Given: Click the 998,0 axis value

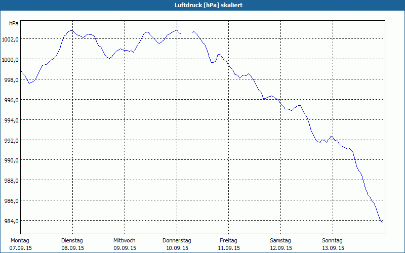Looking at the screenshot, I should pyautogui.click(x=11, y=80).
